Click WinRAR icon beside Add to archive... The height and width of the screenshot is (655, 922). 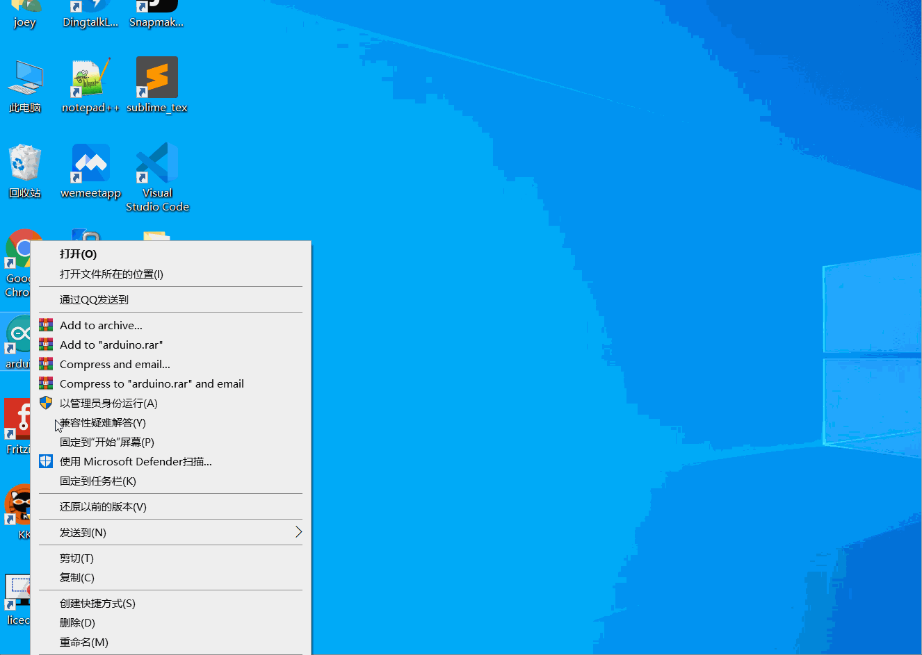(x=46, y=324)
